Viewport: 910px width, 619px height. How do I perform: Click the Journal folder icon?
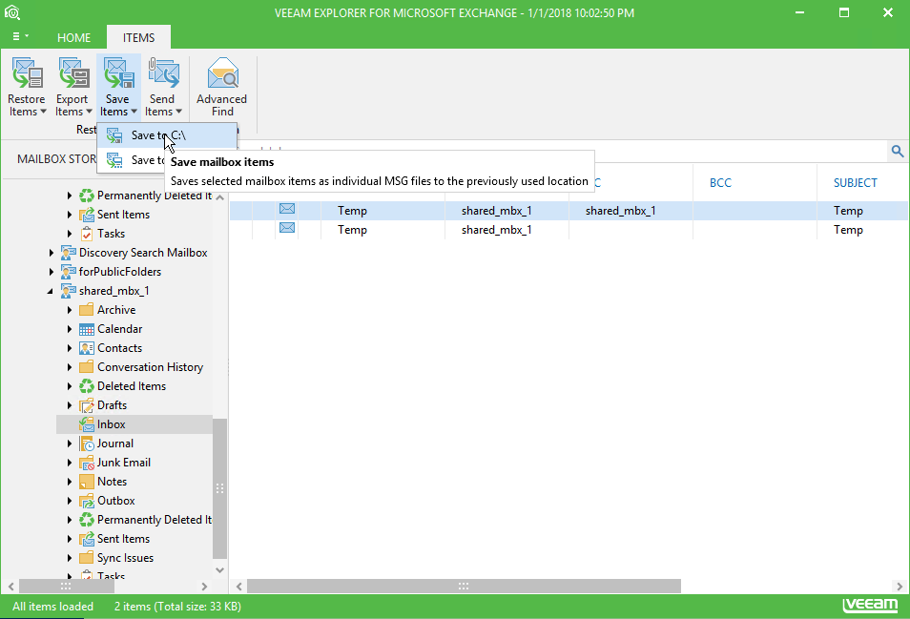pos(87,444)
